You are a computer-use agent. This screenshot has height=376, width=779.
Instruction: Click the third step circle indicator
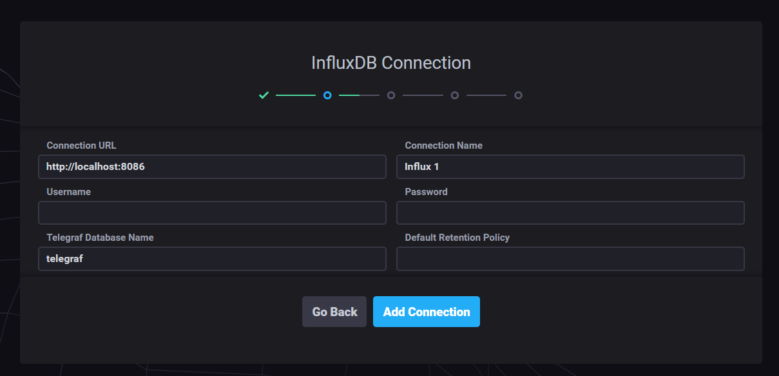391,95
